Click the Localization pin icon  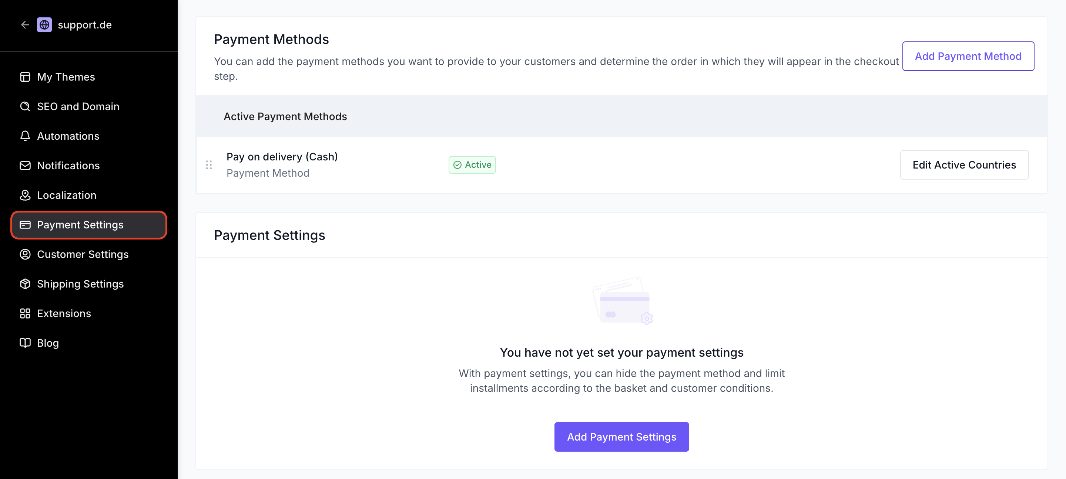coord(25,195)
